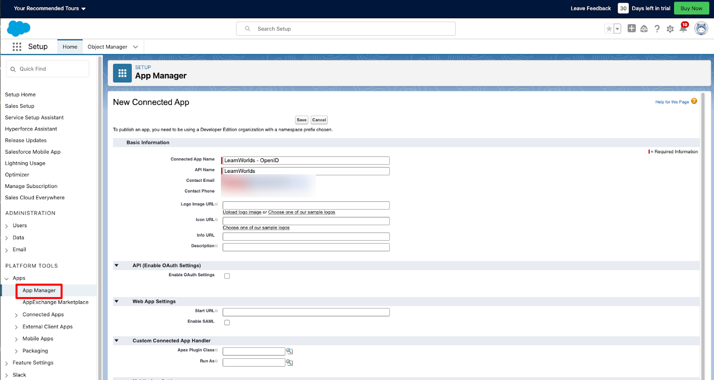The width and height of the screenshot is (714, 380).
Task: Expand the Users tree node
Action: (x=7, y=226)
